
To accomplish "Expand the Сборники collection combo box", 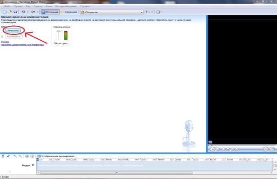I will tap(111, 12).
